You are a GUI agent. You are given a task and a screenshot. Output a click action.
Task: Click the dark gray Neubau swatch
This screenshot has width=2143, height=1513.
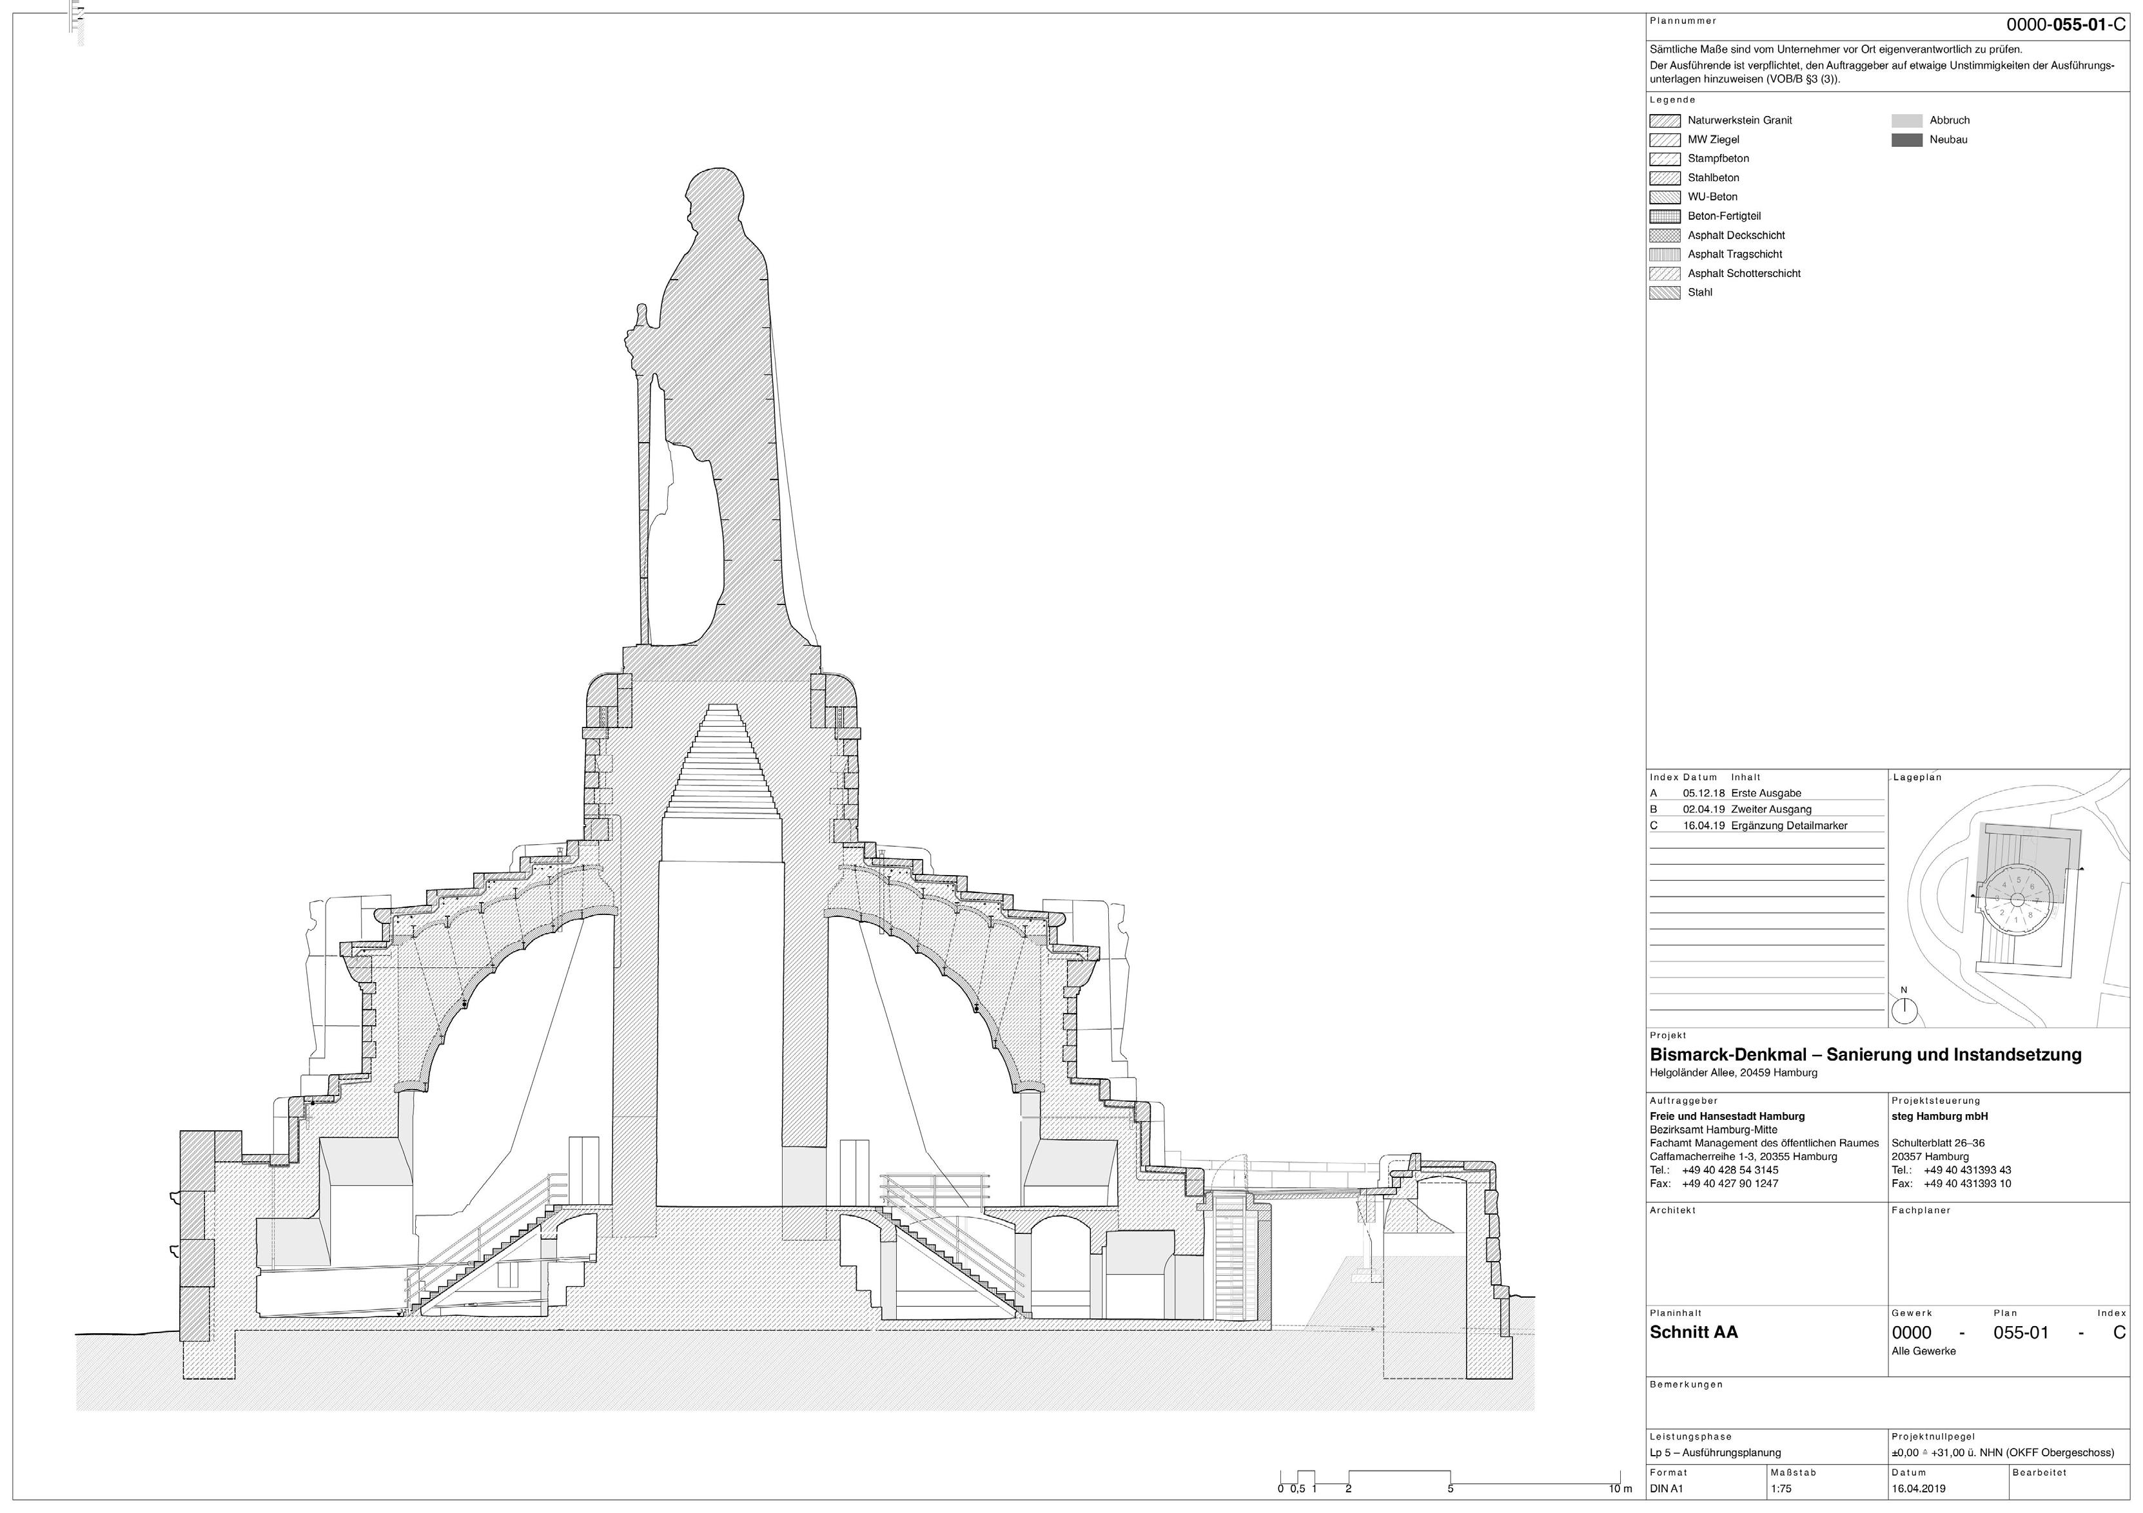point(1907,140)
